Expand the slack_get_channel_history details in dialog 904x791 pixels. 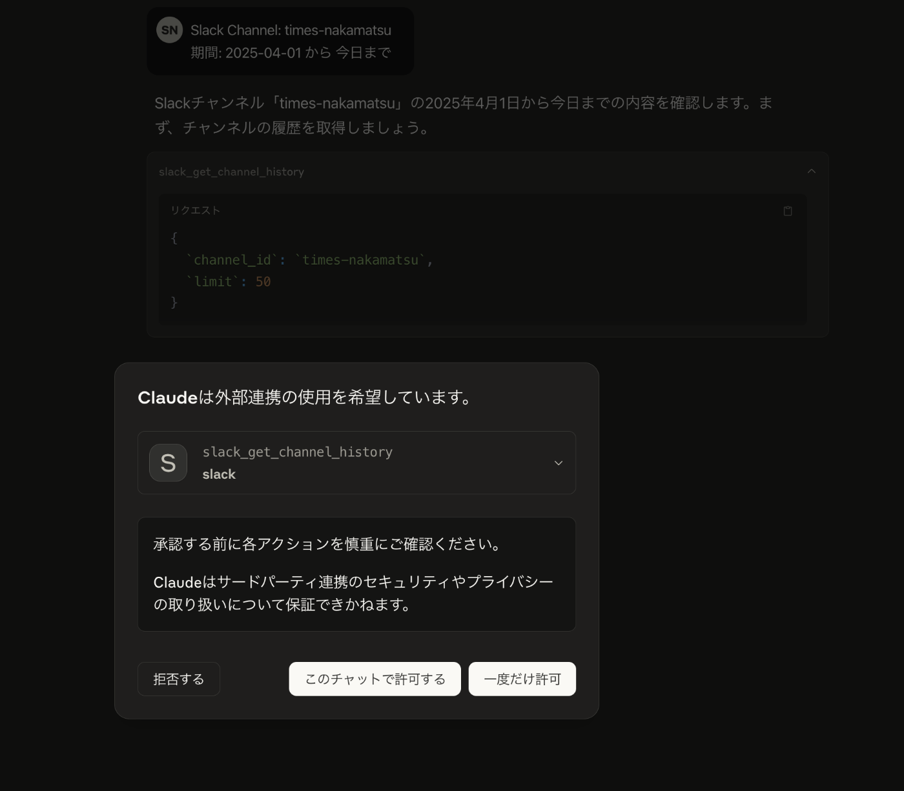[x=559, y=463]
